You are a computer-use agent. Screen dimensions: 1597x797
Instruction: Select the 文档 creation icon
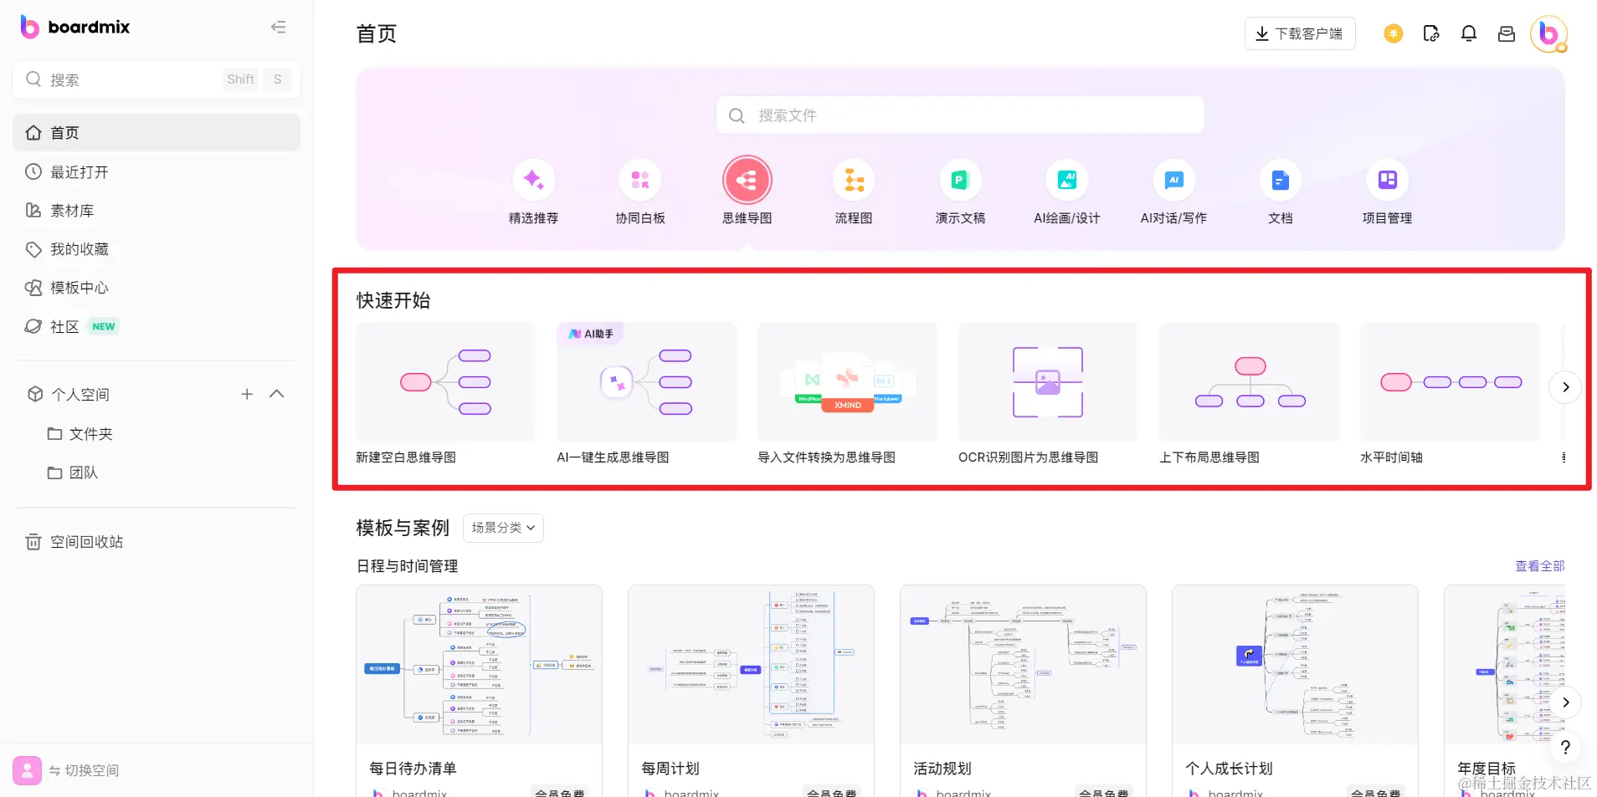click(x=1280, y=179)
